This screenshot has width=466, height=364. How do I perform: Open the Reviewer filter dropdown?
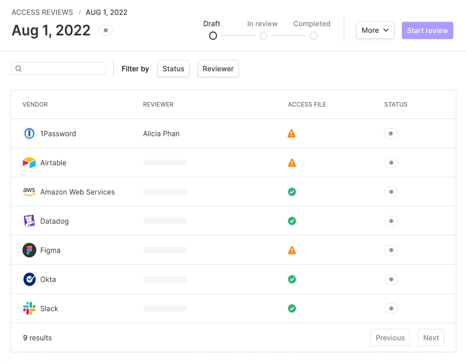point(218,69)
